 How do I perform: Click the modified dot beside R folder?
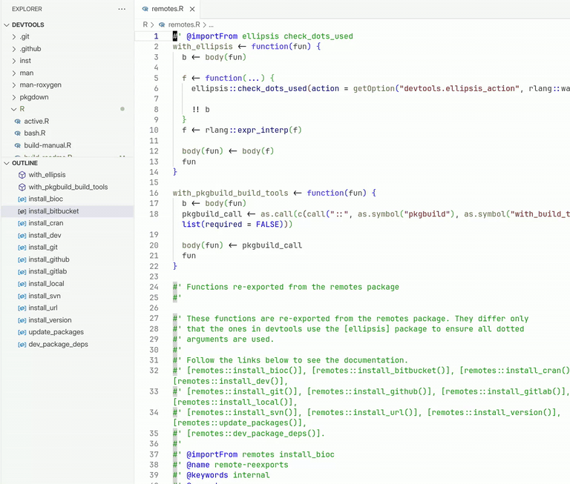[x=122, y=109]
